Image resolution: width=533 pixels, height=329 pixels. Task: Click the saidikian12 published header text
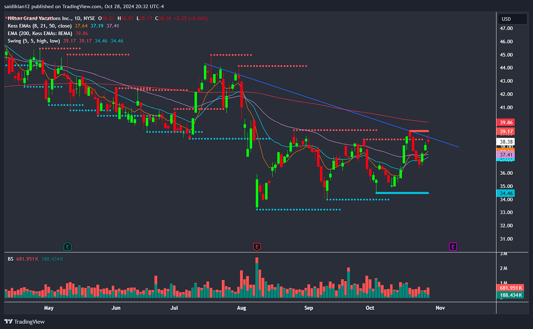pyautogui.click(x=84, y=7)
